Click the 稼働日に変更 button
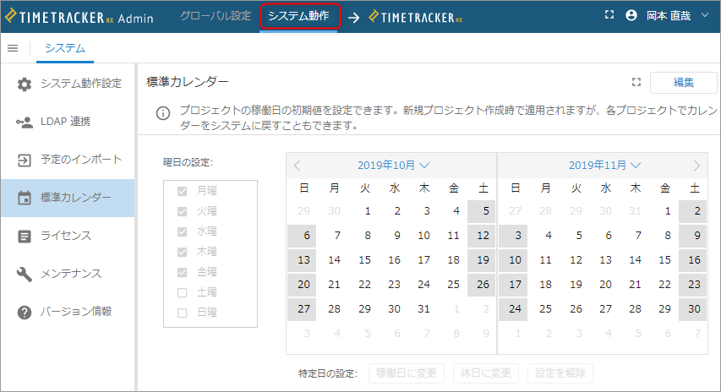The width and height of the screenshot is (721, 392). point(406,373)
